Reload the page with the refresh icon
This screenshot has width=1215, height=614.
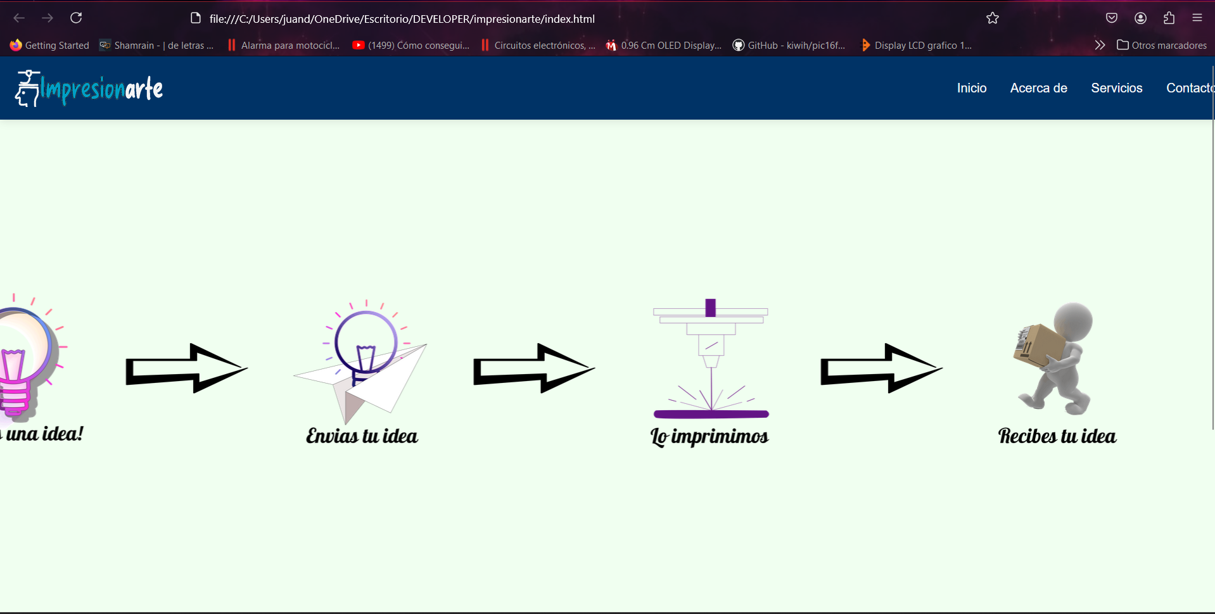76,18
